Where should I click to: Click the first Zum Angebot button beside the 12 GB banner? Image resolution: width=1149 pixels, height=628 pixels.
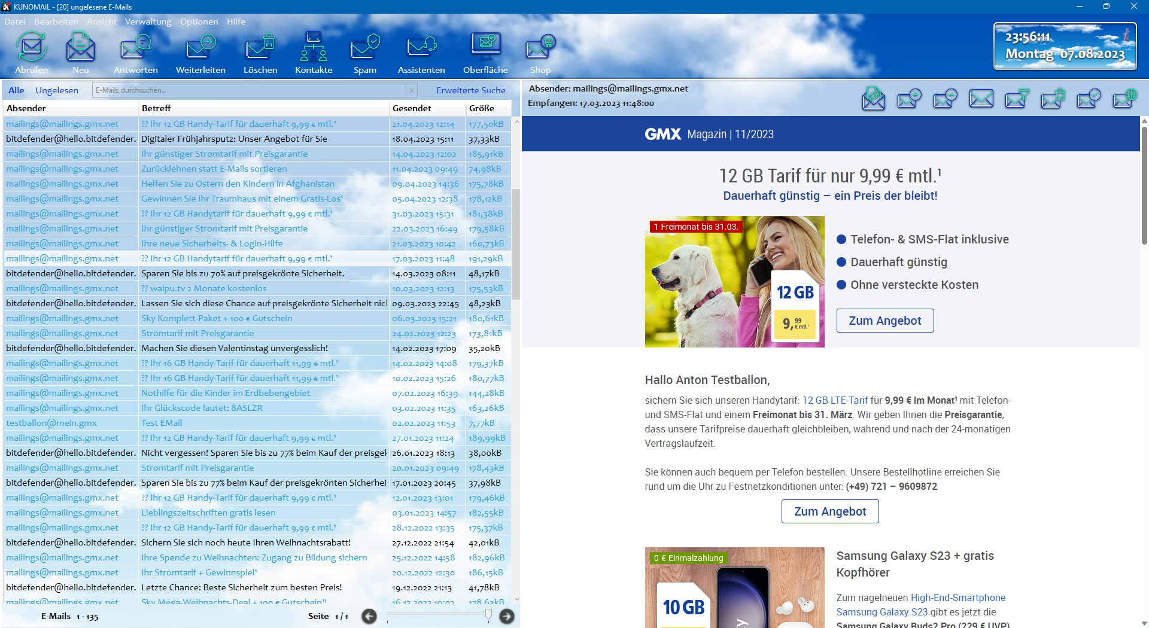[x=885, y=321]
